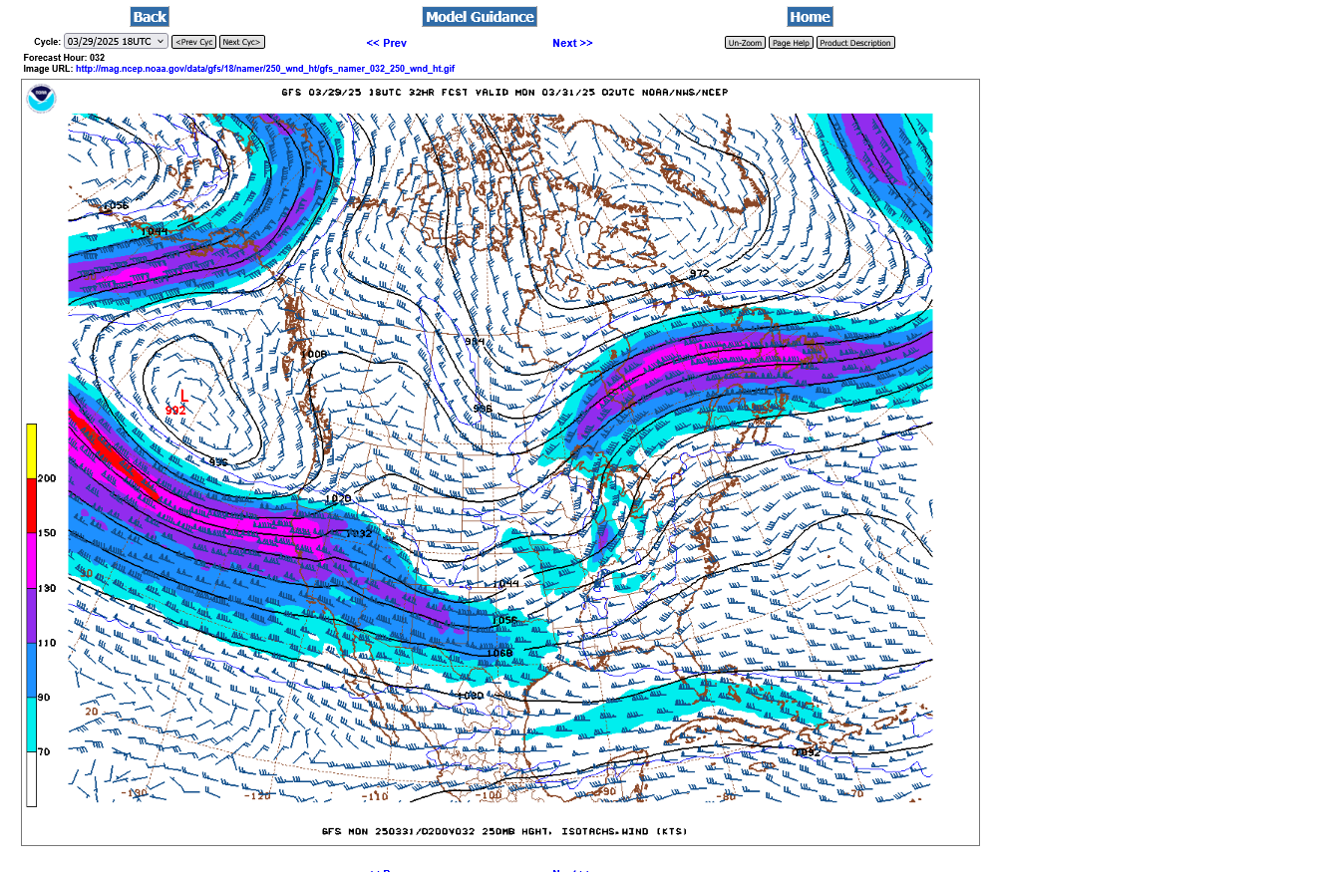Click the Next Cyc button
This screenshot has height=872, width=1322.
tap(242, 42)
